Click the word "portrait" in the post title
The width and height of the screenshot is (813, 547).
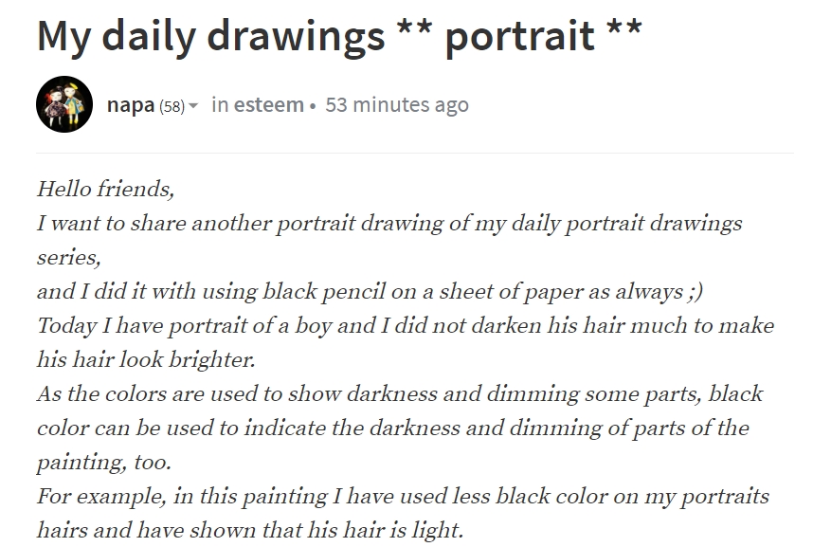point(519,35)
